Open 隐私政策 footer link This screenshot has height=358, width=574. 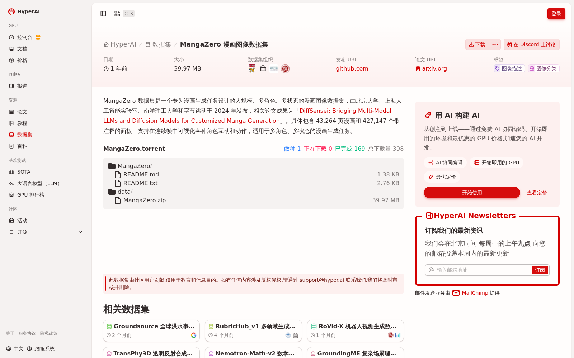(49, 333)
